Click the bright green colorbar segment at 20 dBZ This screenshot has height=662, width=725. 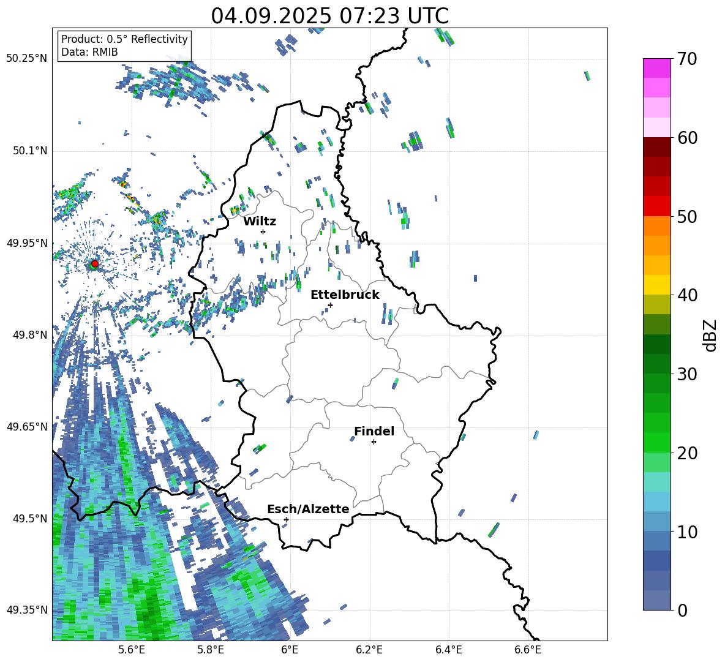pyautogui.click(x=656, y=443)
